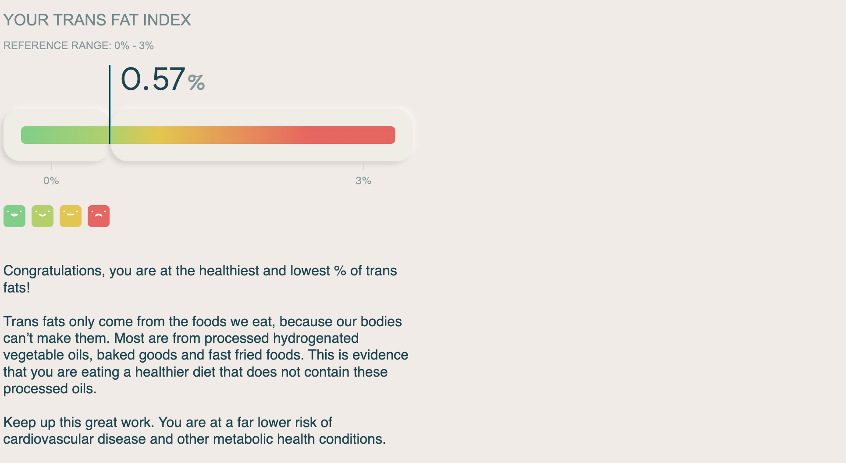Click the 0% scale label
846x463 pixels.
click(x=51, y=181)
